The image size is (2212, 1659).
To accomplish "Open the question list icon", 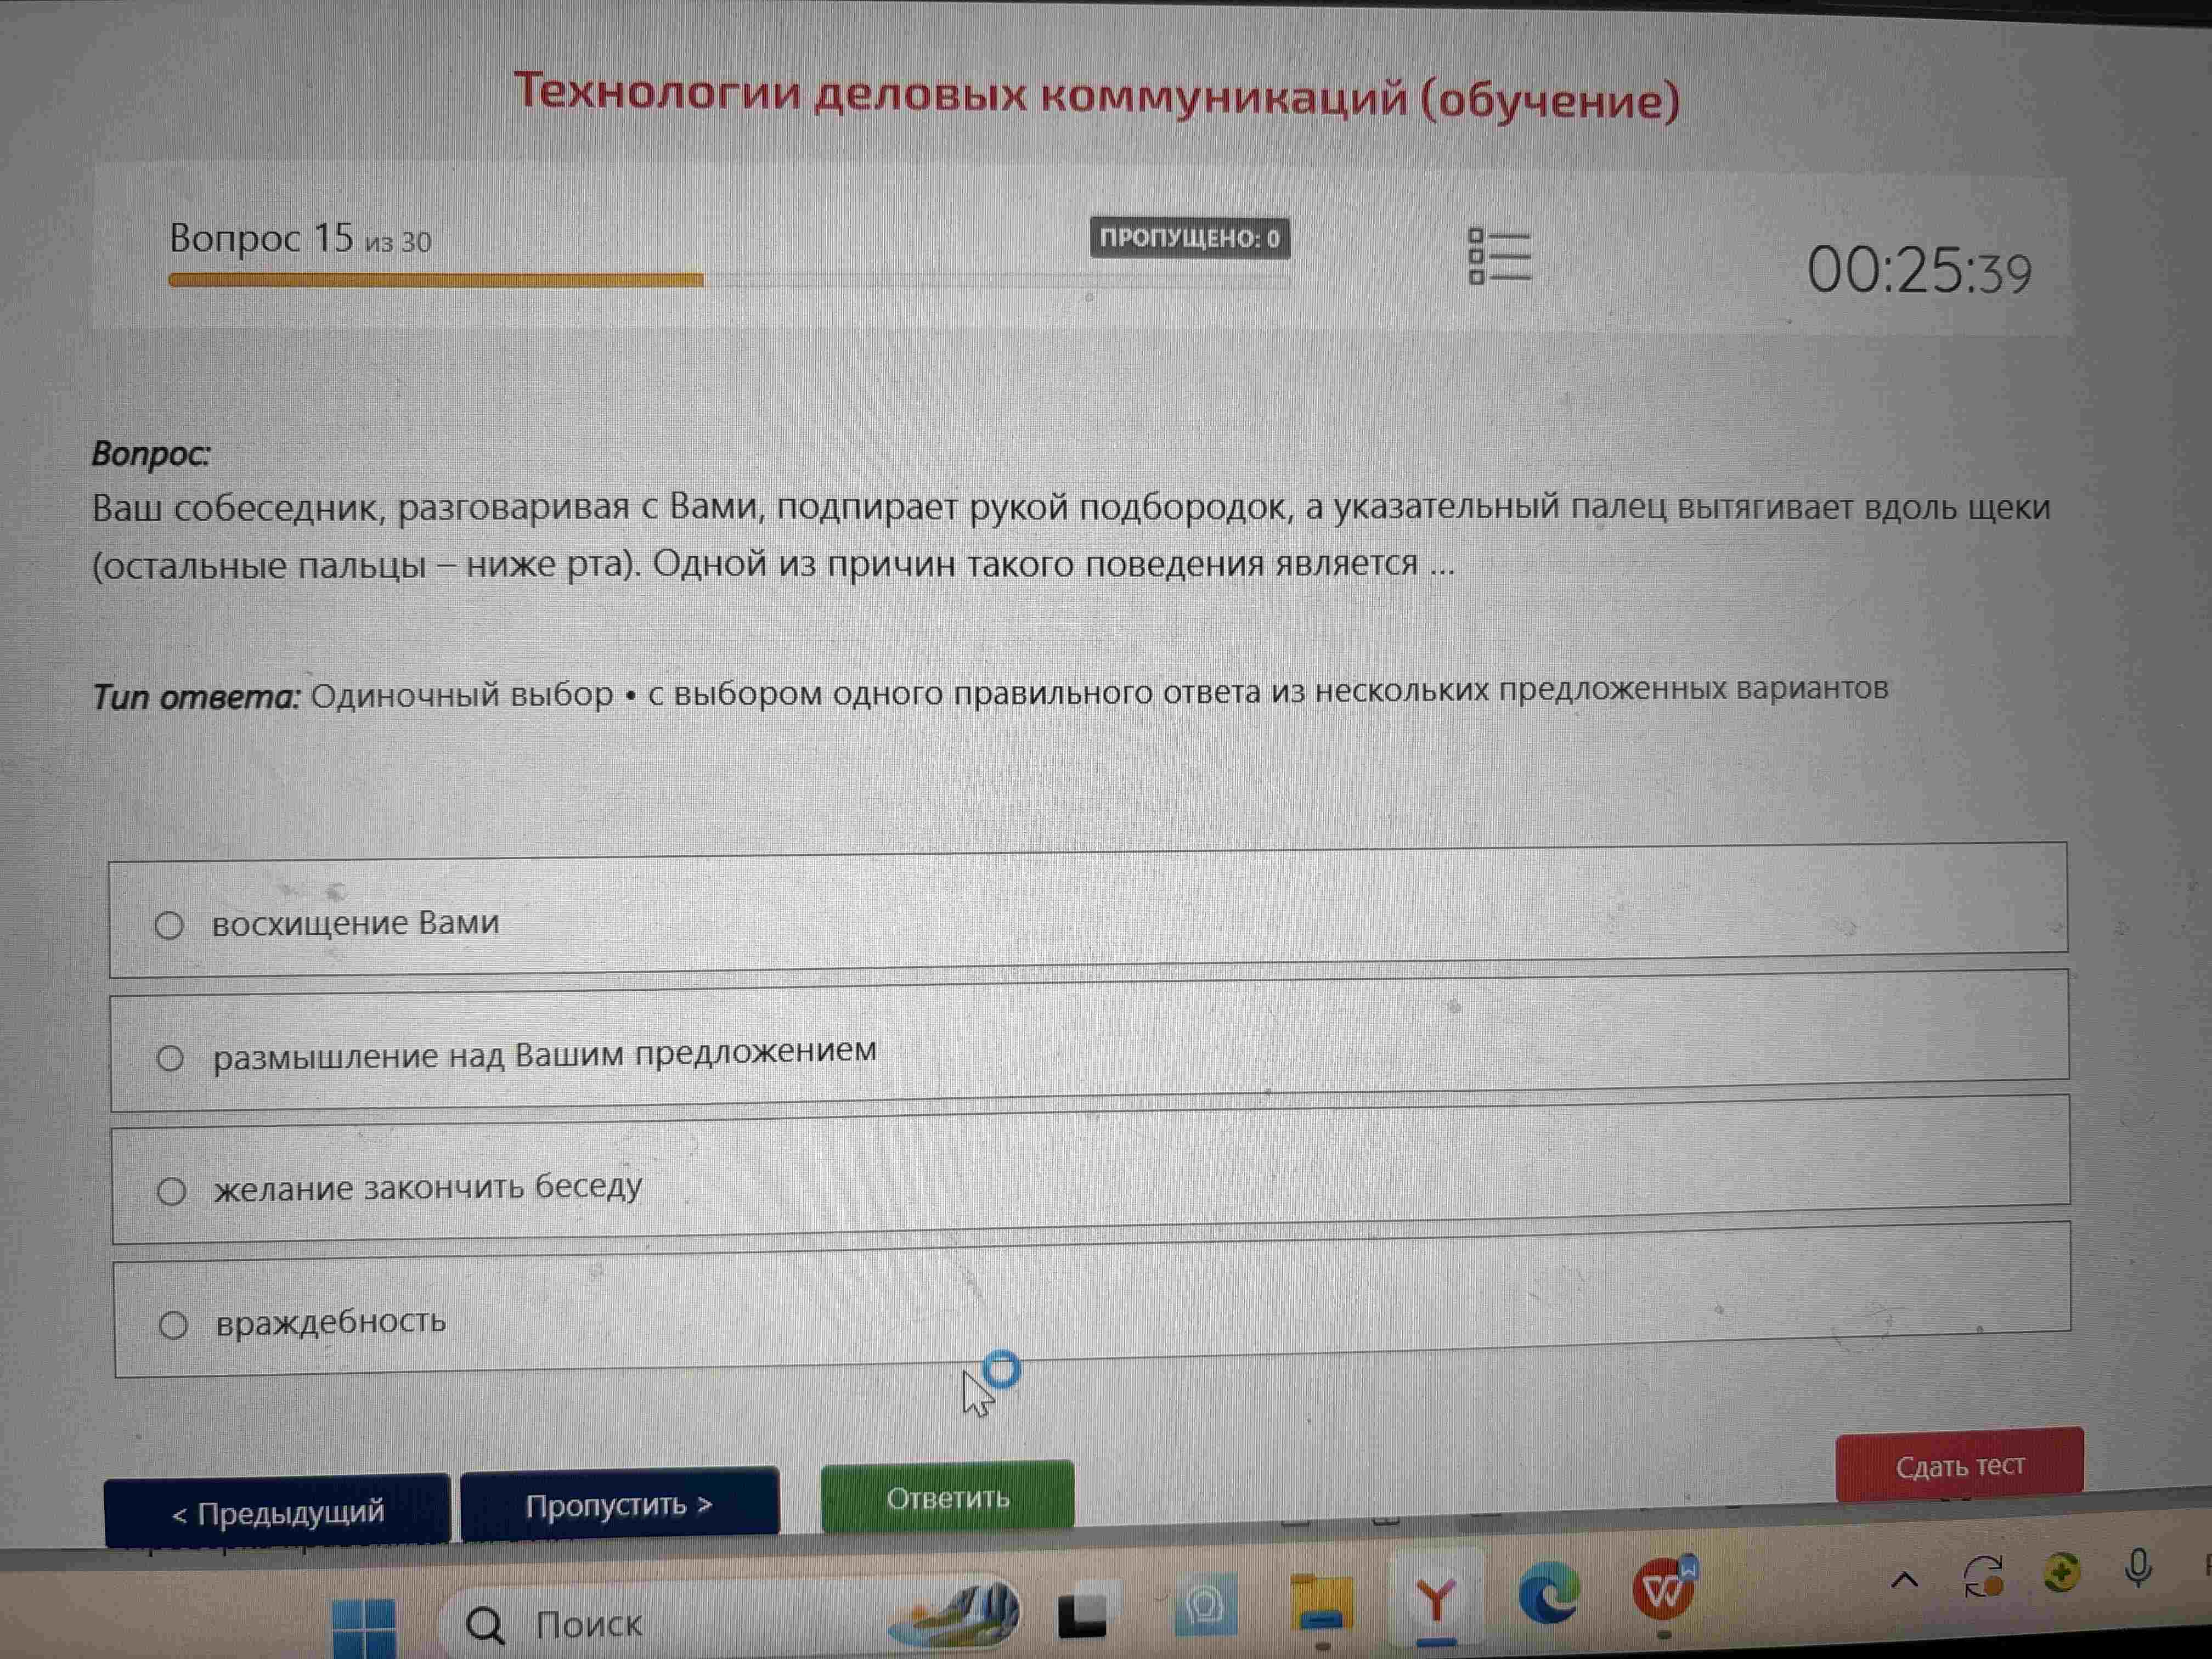I will pos(1500,256).
